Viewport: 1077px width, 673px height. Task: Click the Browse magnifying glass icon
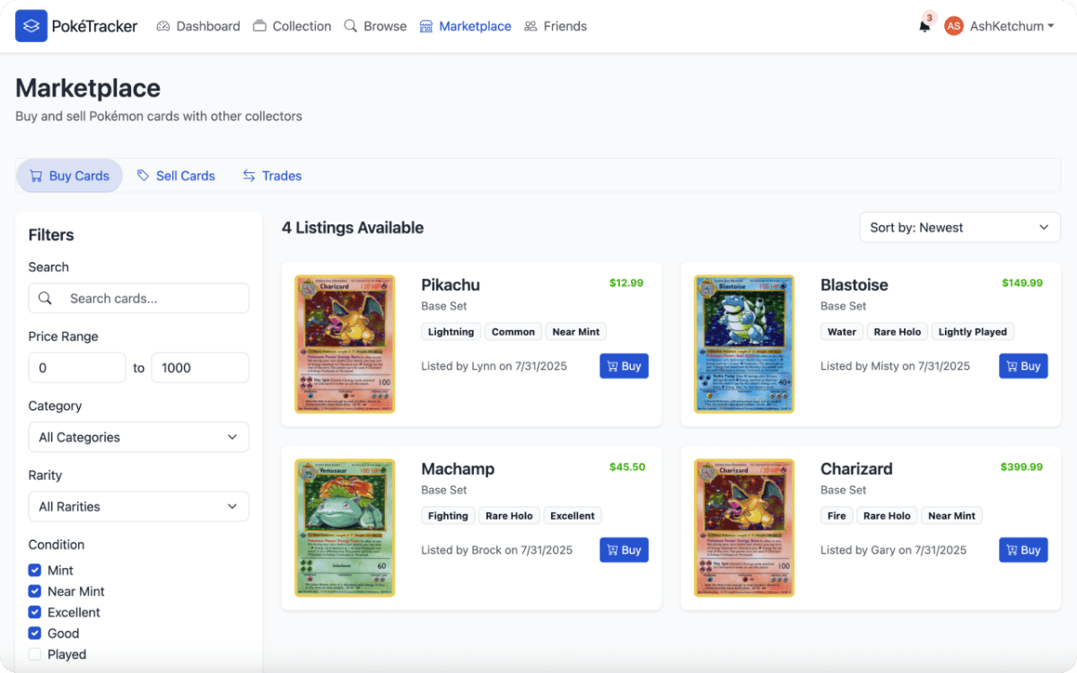(x=350, y=26)
